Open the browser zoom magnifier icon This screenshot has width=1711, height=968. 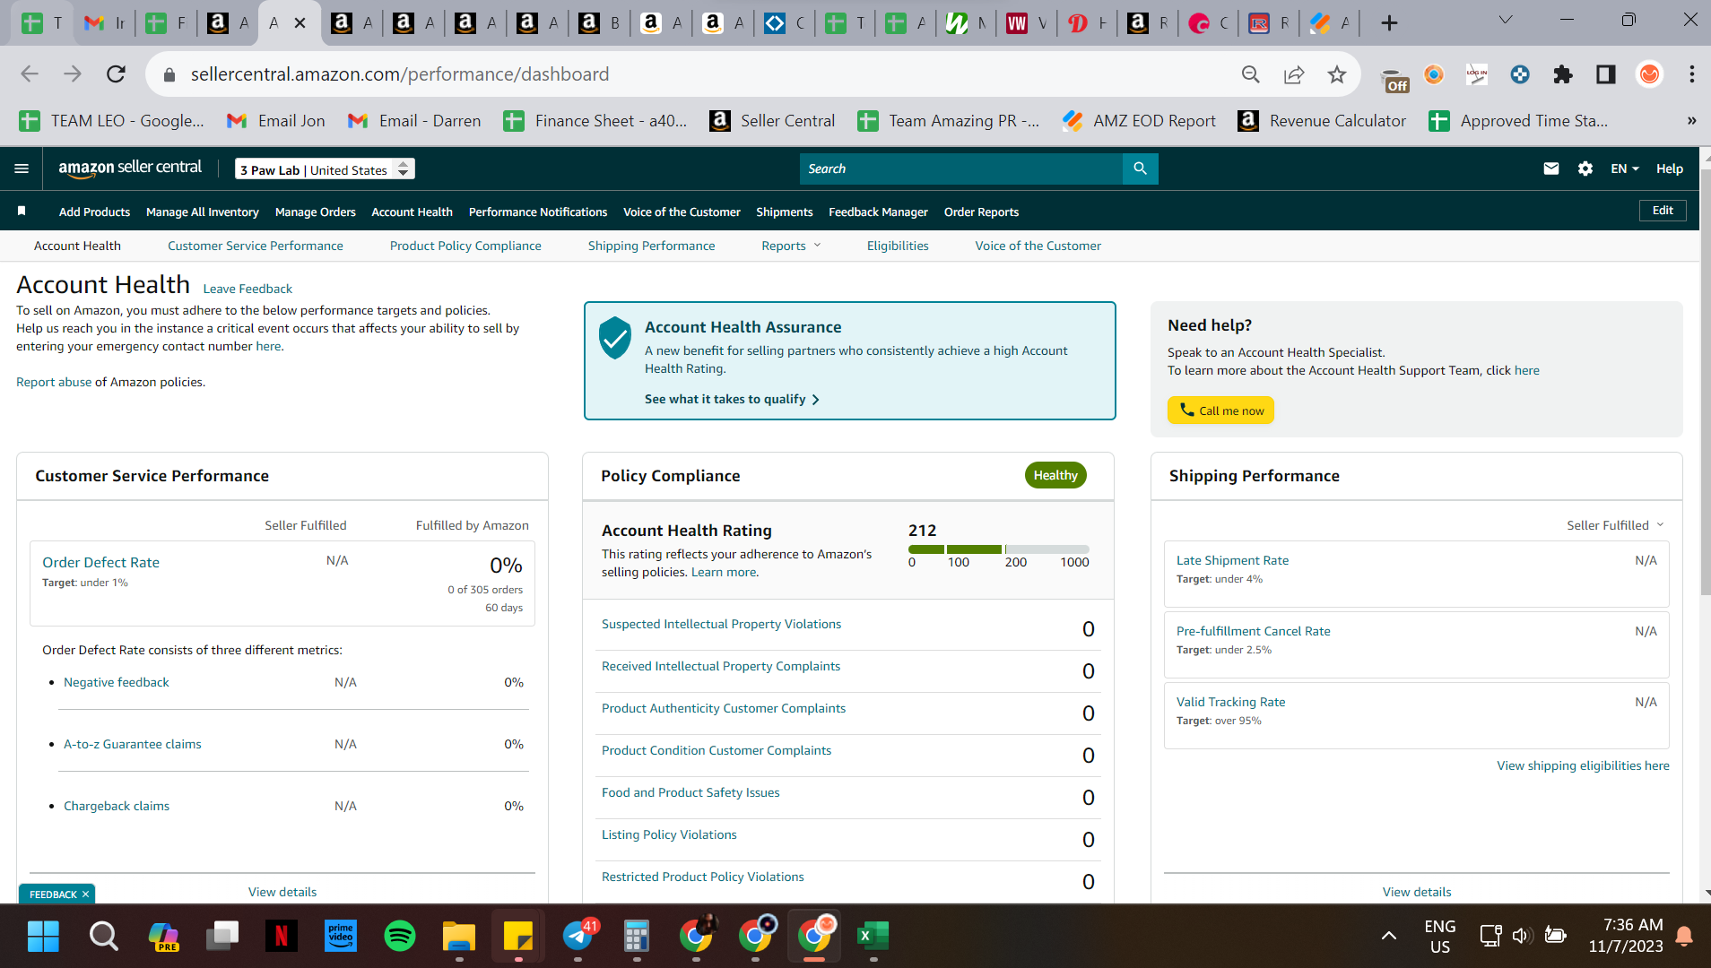(x=1250, y=74)
